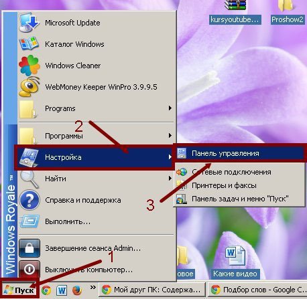Click the Каталог Windows icon
This screenshot has height=299, width=307.
tap(29, 44)
